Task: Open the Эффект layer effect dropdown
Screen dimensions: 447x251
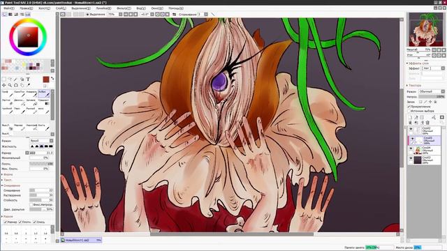Action: 433,68
